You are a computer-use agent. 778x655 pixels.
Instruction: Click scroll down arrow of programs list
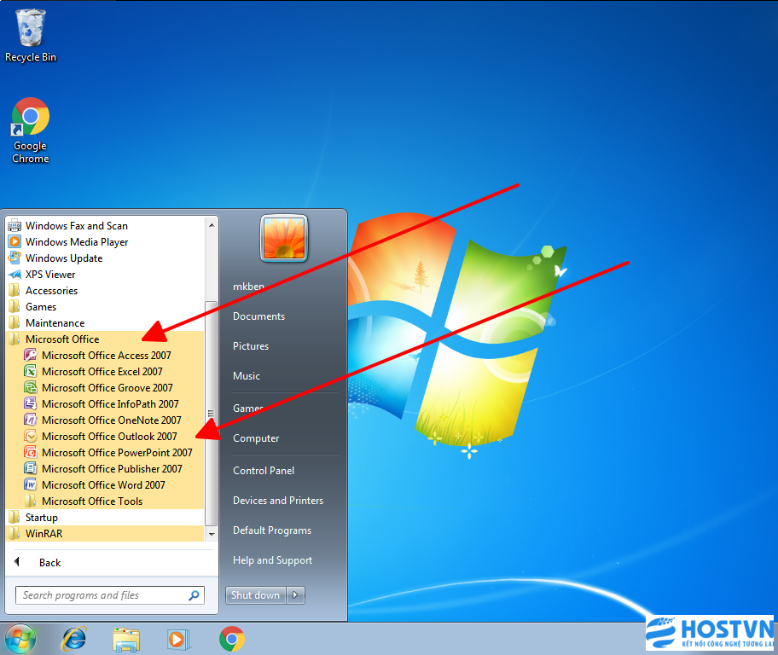pos(212,535)
